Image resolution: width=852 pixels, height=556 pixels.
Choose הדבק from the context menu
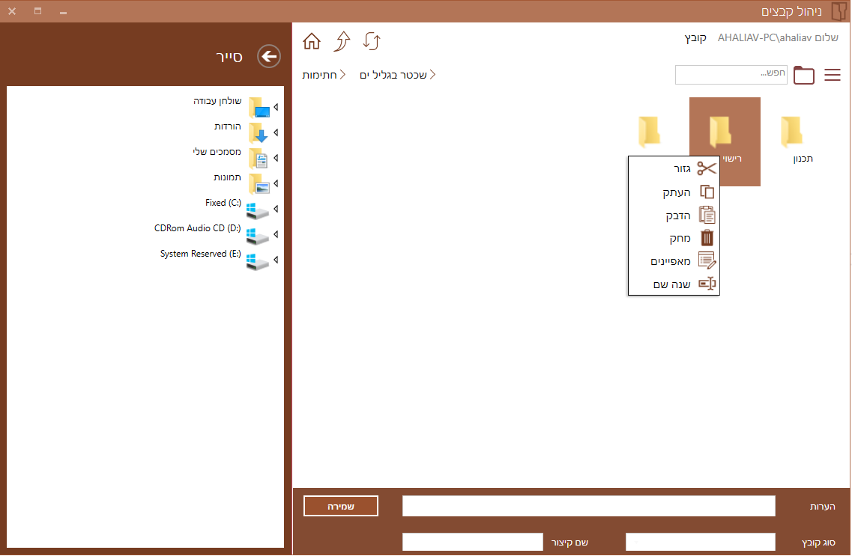tap(674, 216)
